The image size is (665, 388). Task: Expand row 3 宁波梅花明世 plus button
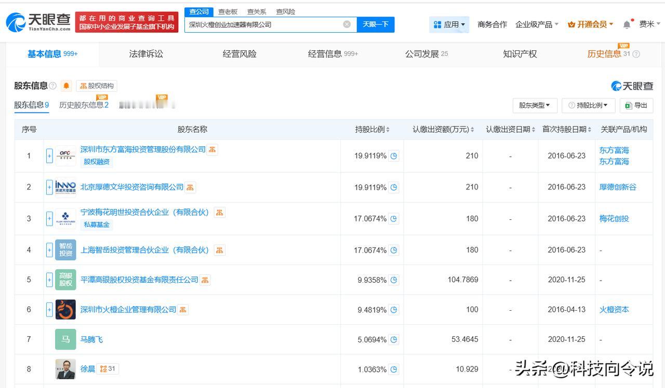pyautogui.click(x=49, y=218)
